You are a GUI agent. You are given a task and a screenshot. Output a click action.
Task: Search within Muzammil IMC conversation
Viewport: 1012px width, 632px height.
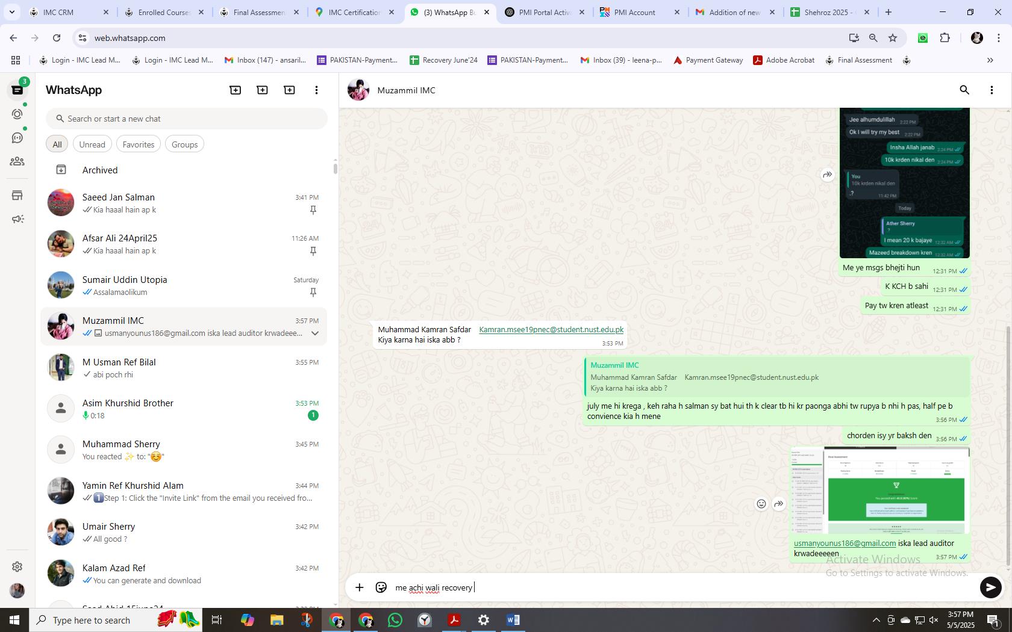(964, 90)
